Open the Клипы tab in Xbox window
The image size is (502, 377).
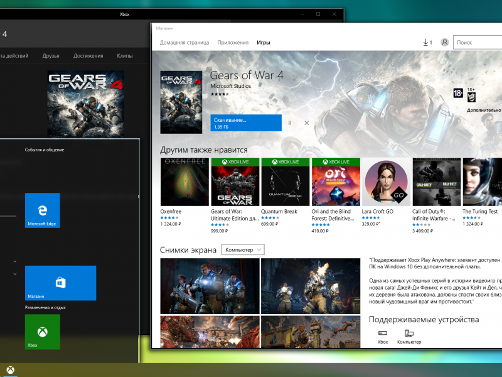124,56
